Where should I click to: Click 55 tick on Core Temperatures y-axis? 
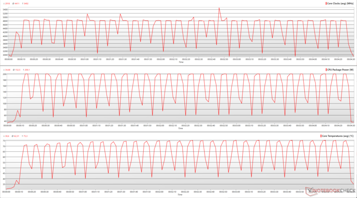coord(4,163)
